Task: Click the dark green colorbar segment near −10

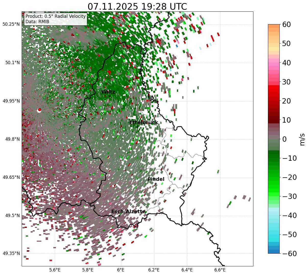Action: (274, 156)
